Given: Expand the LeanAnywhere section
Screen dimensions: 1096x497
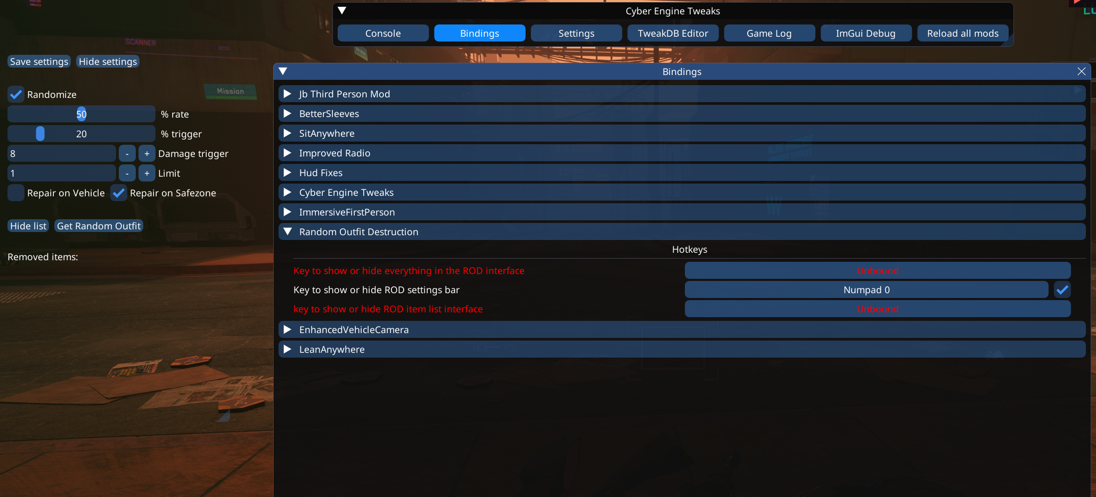Looking at the screenshot, I should [682, 350].
